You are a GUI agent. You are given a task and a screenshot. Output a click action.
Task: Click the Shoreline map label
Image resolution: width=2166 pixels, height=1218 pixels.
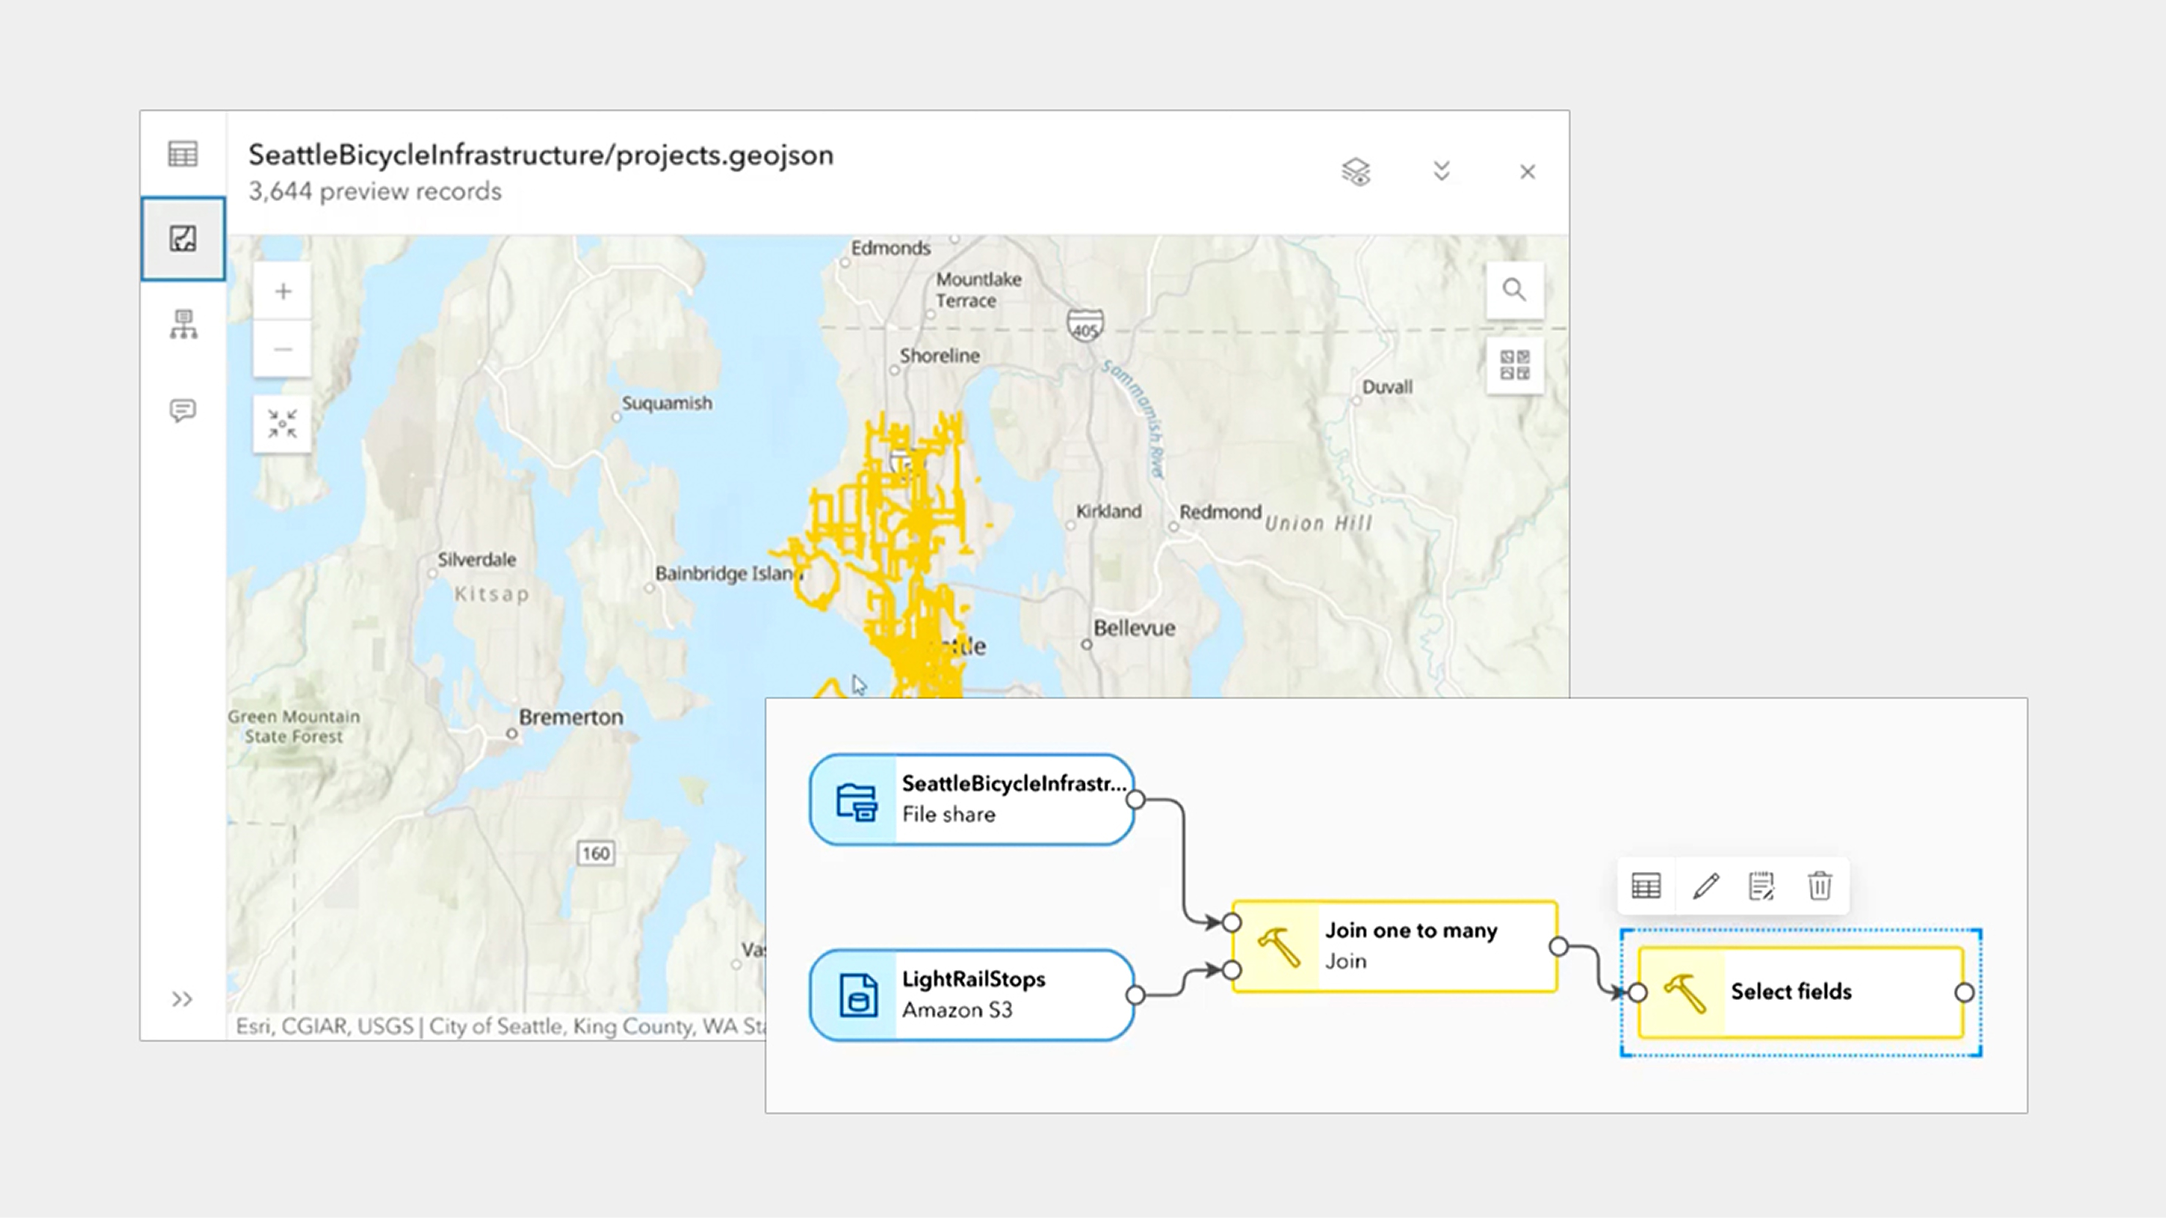pos(939,355)
